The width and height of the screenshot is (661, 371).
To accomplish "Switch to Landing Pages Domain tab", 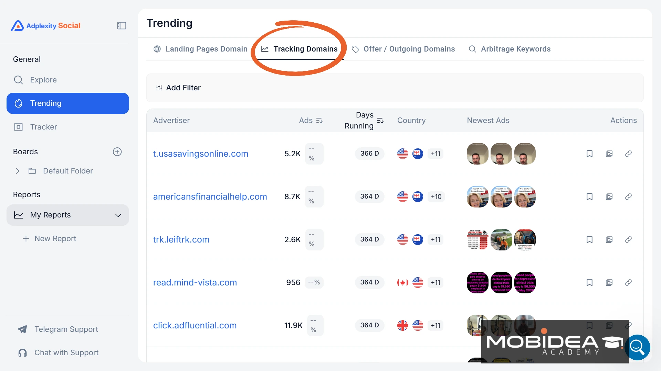I will coord(201,49).
